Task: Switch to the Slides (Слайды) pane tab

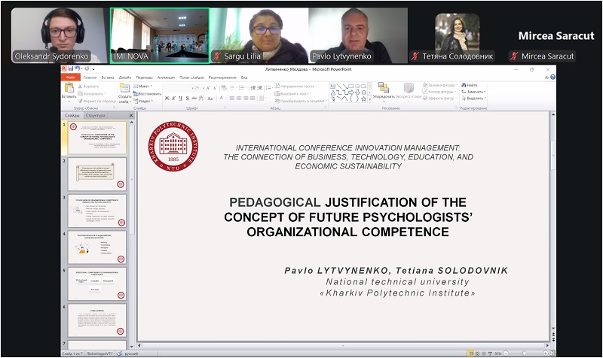Action: click(x=72, y=116)
